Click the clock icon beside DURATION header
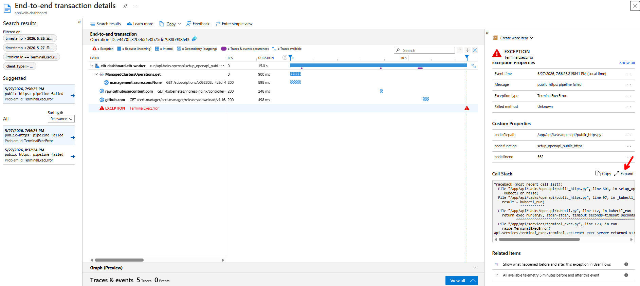Screen dimensions: 640x286 click(x=285, y=58)
